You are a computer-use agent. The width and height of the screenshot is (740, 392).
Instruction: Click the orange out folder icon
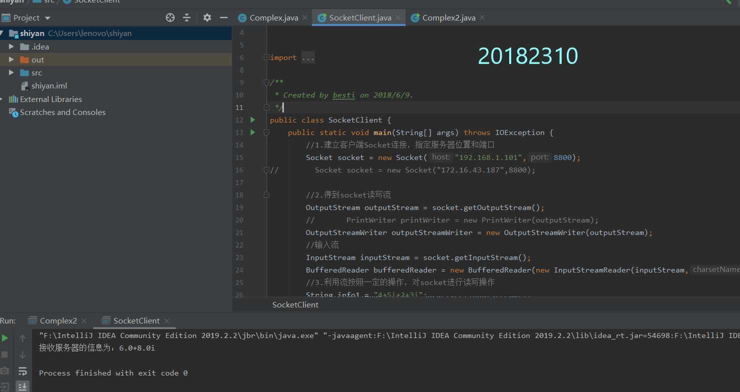[25, 59]
